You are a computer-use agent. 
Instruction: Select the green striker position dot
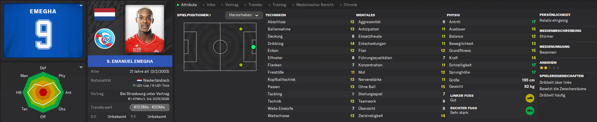(x=253, y=47)
